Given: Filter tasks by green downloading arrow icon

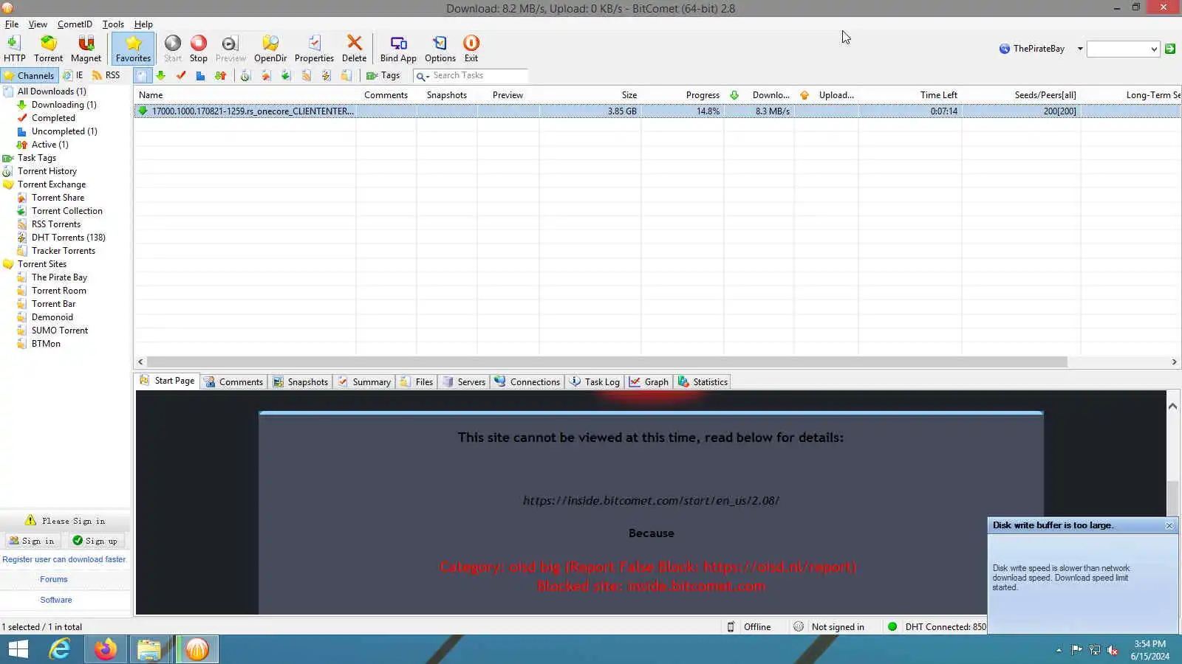Looking at the screenshot, I should 161,75.
